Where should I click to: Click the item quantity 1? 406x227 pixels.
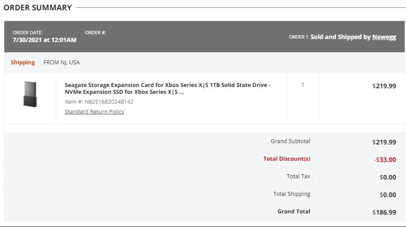point(303,85)
